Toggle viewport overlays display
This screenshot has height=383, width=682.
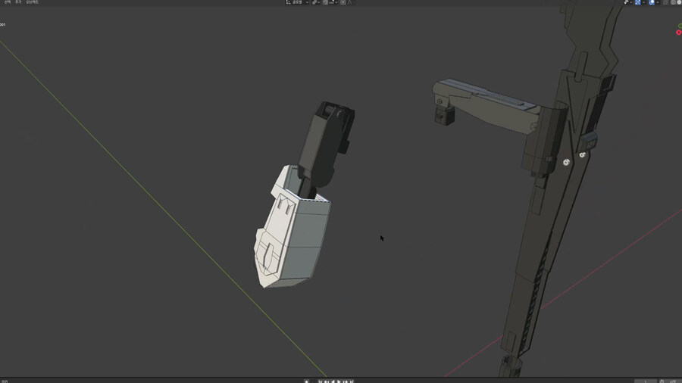point(652,2)
